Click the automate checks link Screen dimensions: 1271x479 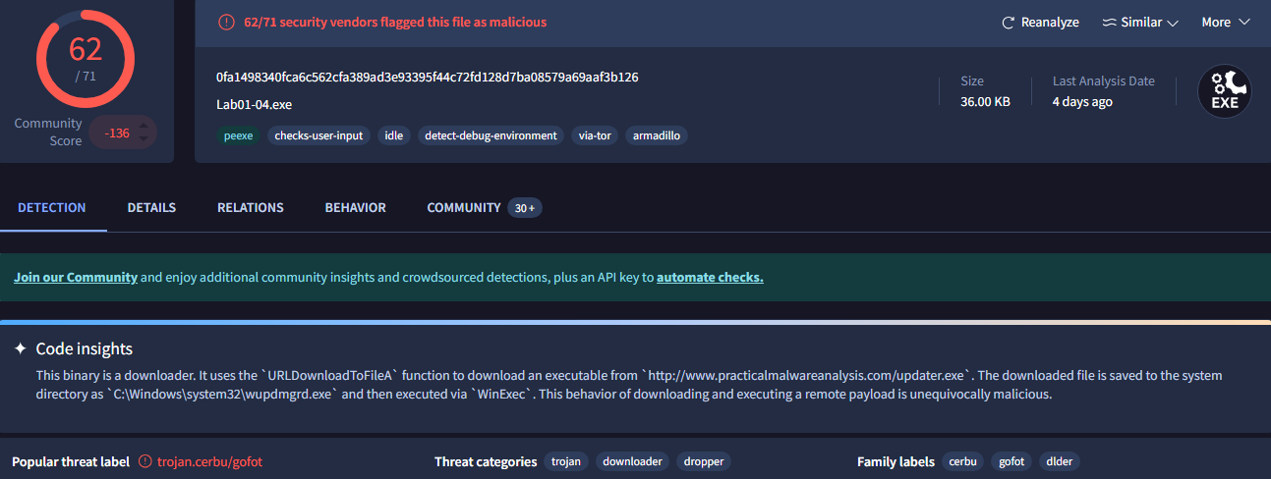pyautogui.click(x=710, y=278)
